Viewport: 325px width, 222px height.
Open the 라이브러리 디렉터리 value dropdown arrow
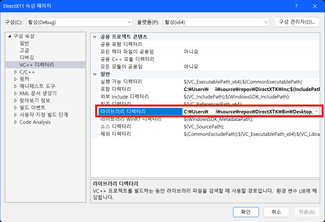pyautogui.click(x=316, y=111)
